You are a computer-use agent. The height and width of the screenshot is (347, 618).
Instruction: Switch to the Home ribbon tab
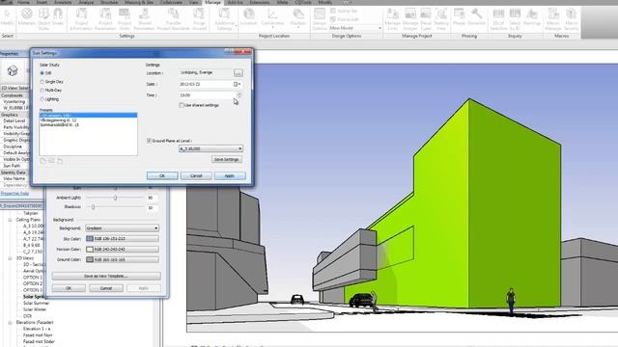click(x=23, y=2)
